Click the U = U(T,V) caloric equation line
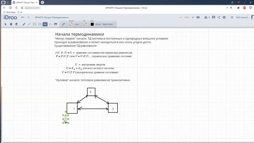 click(x=90, y=72)
